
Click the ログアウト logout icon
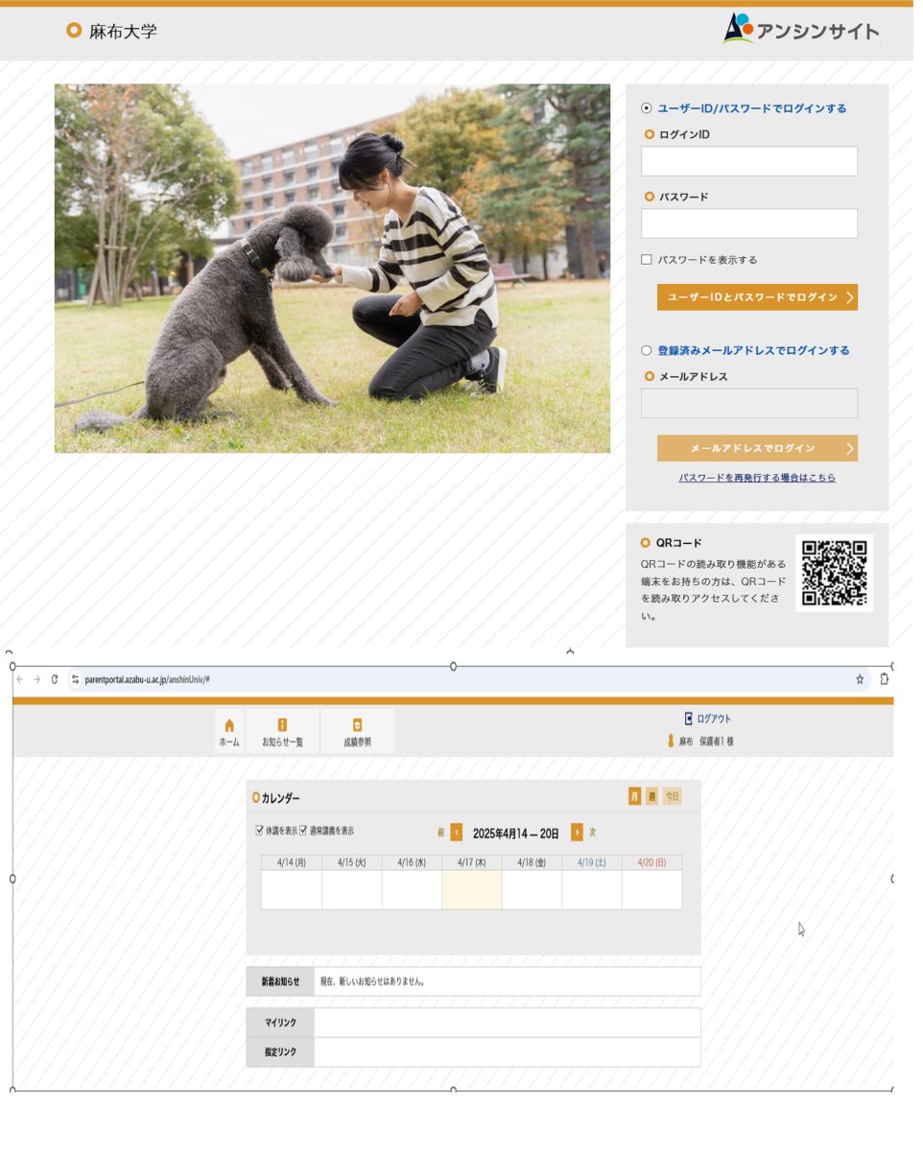688,718
